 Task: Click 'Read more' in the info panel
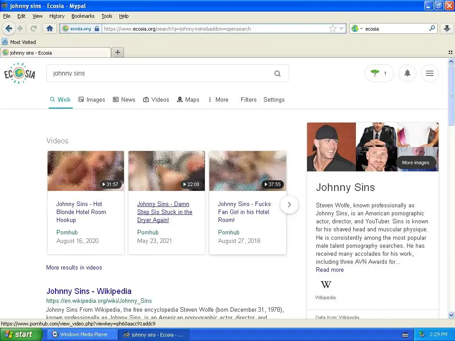(330, 270)
